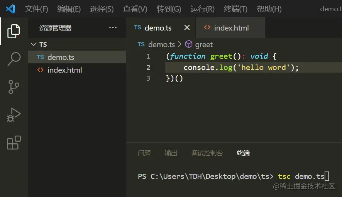
Task: Click the TS icon on demo.ts tab
Action: [138, 27]
